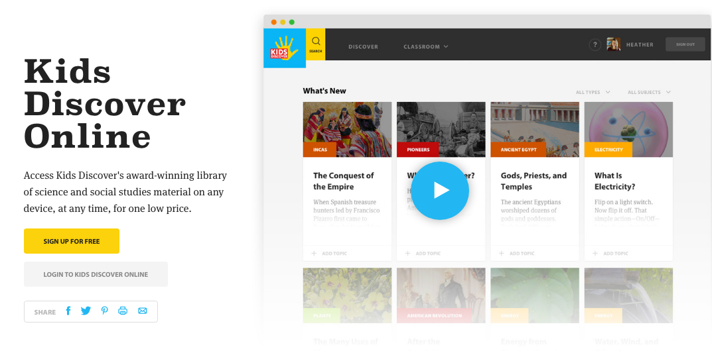Share on Twitter bird icon
The height and width of the screenshot is (351, 712).
[86, 311]
